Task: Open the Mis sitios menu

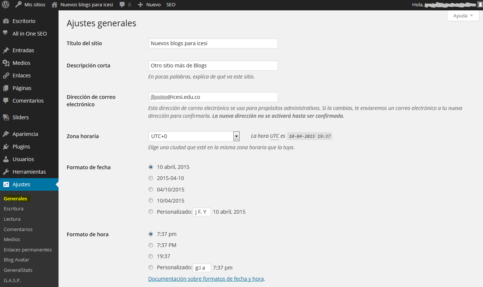Action: (x=30, y=5)
